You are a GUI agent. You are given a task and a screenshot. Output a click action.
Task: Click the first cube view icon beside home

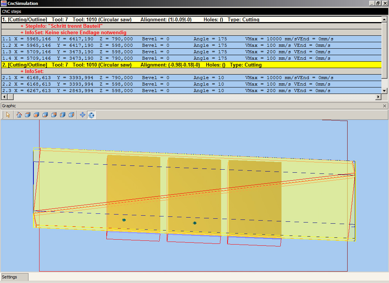28,115
